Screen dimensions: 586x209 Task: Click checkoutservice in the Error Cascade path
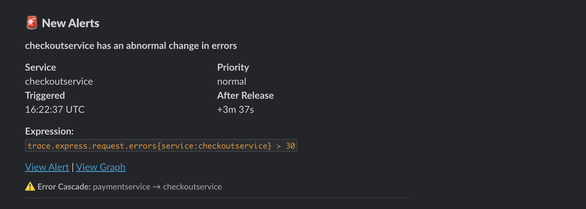(192, 187)
